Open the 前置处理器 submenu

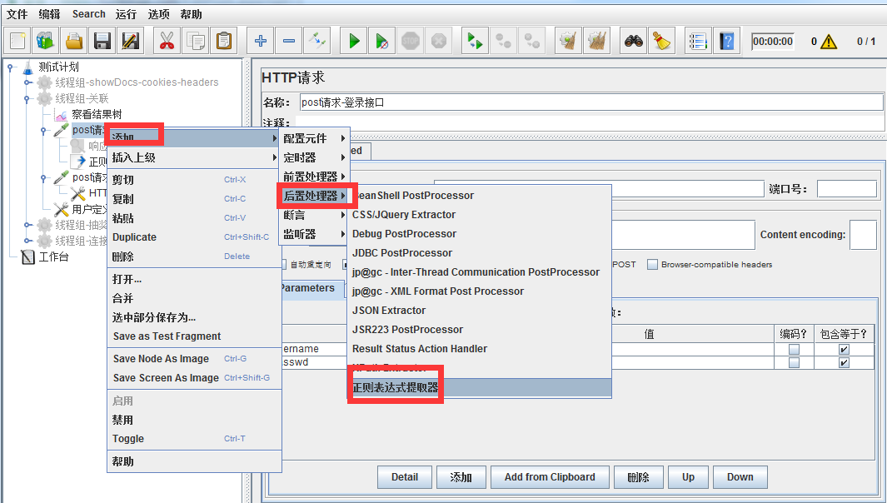click(x=314, y=177)
